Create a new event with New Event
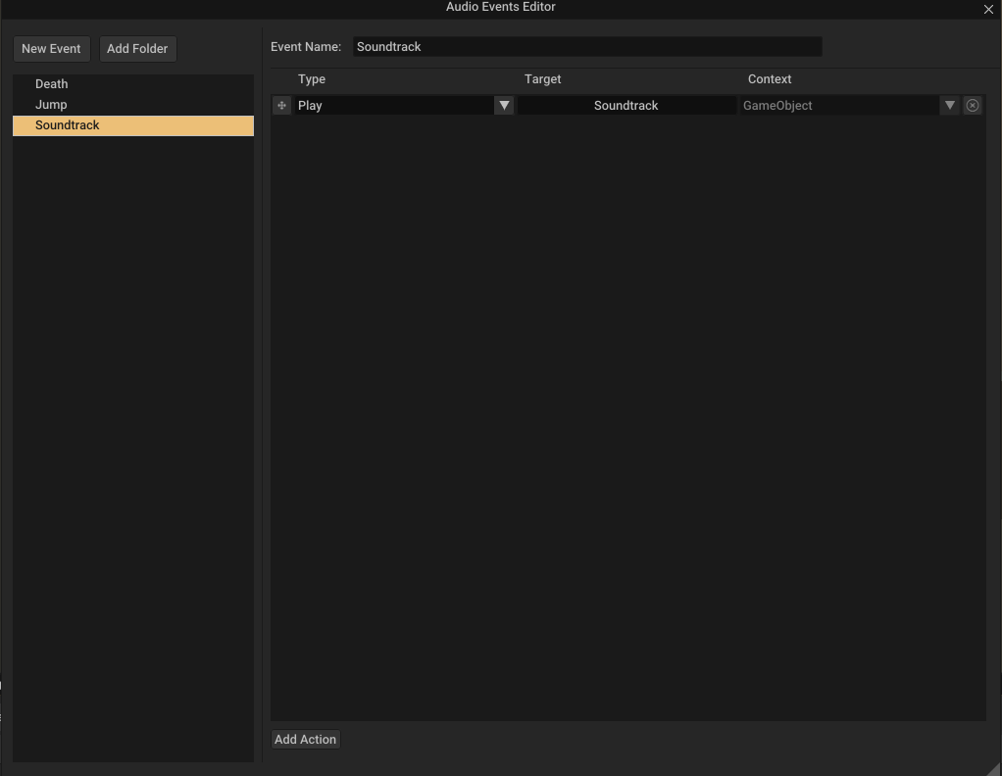The height and width of the screenshot is (776, 1002). [51, 48]
